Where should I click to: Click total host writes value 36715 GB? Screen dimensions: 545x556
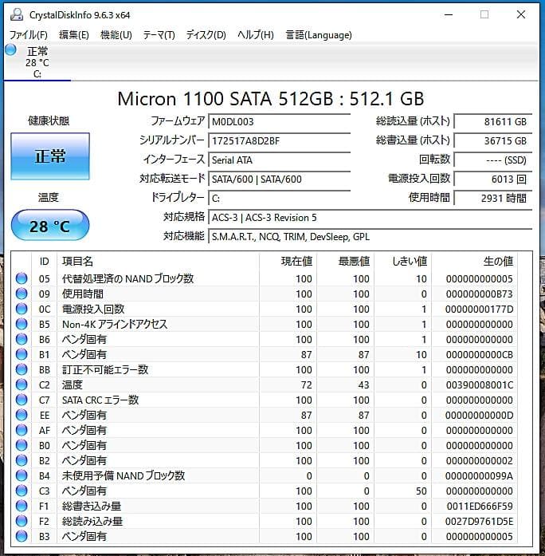(x=493, y=140)
